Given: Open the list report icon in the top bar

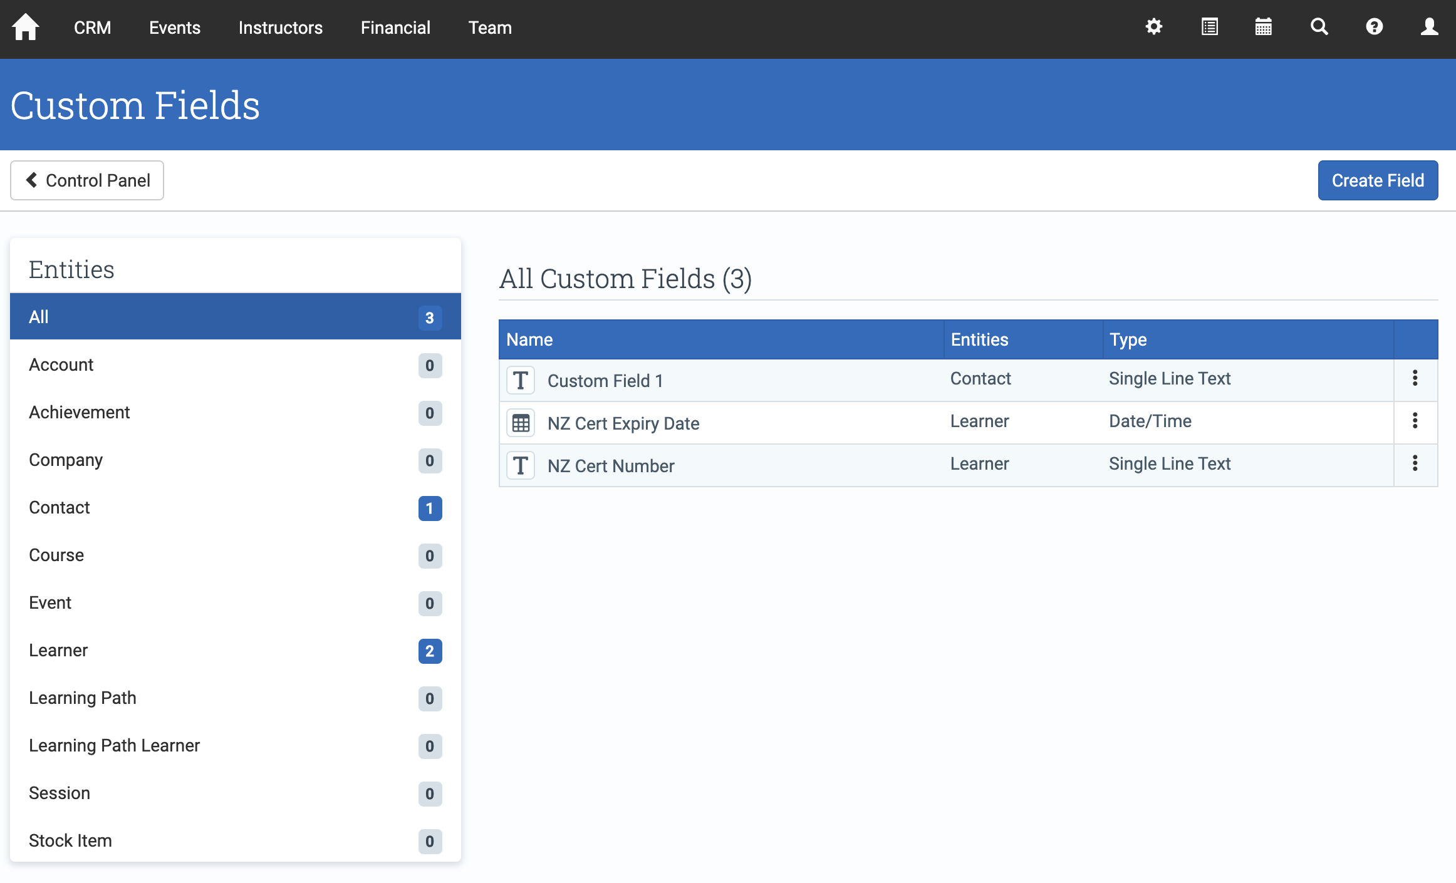Looking at the screenshot, I should point(1209,27).
